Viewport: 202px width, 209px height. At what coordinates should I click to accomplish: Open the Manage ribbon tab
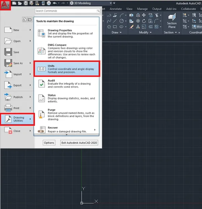coord(142,9)
